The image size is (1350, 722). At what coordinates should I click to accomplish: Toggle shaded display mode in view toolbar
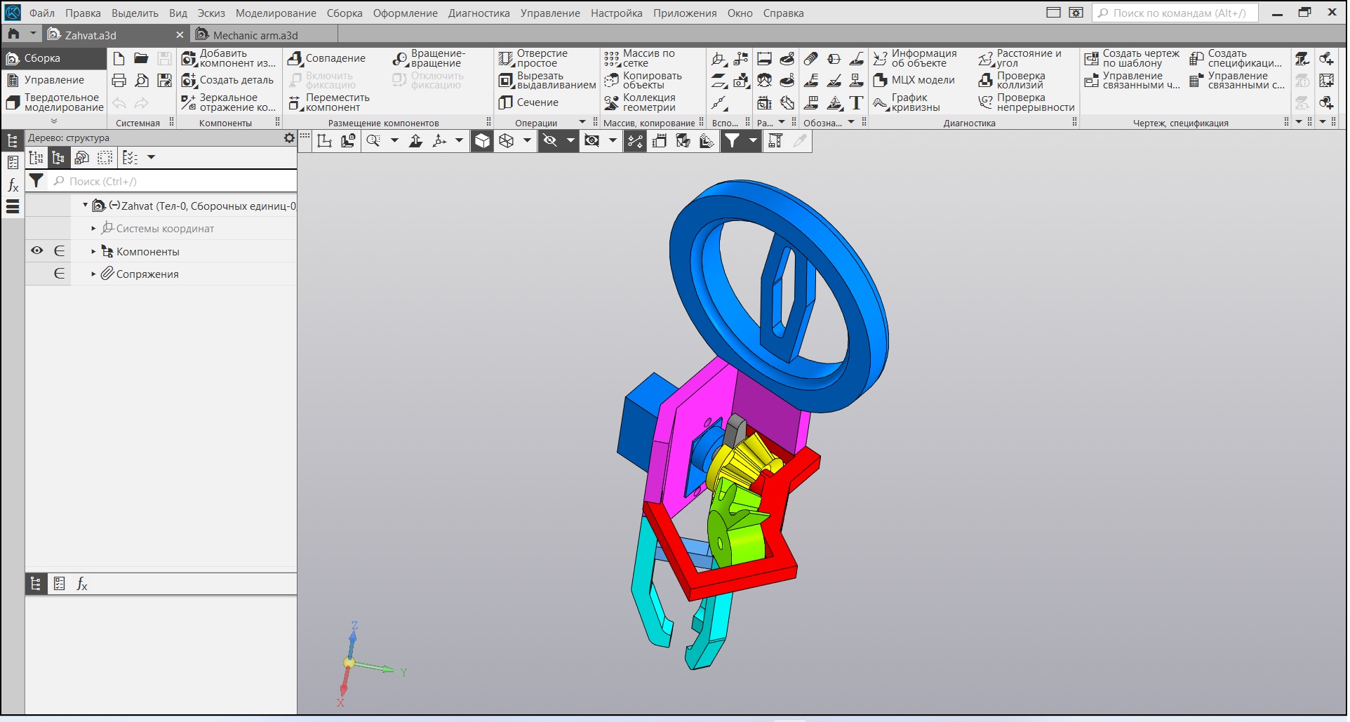(x=482, y=141)
